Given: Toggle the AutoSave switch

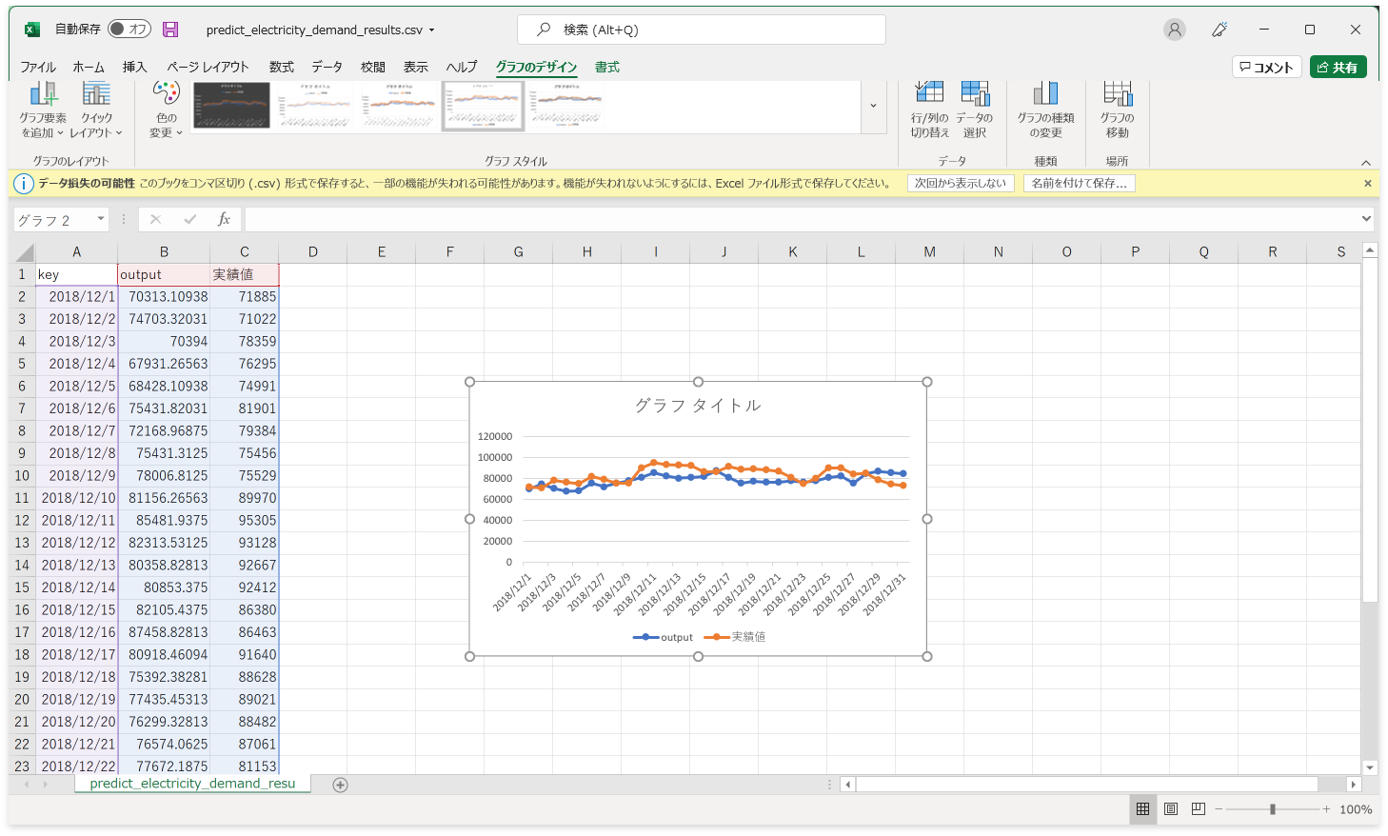Looking at the screenshot, I should pos(129,29).
